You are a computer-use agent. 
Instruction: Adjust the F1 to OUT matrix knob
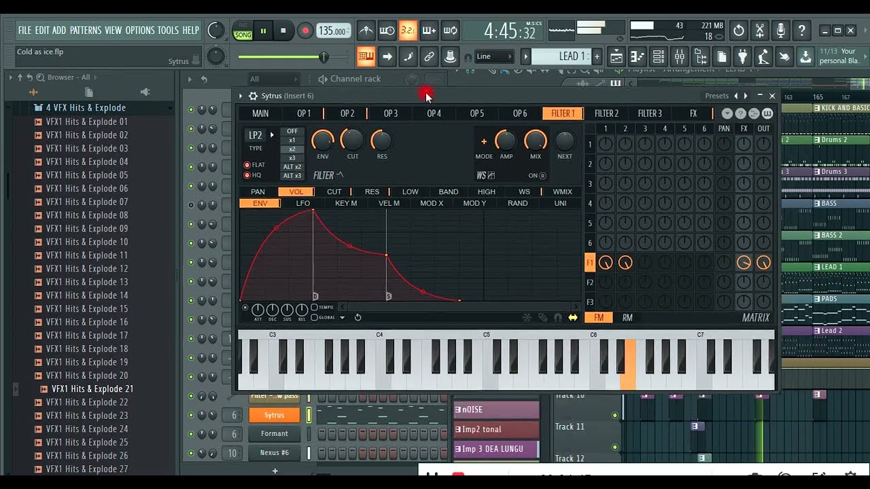tap(764, 263)
